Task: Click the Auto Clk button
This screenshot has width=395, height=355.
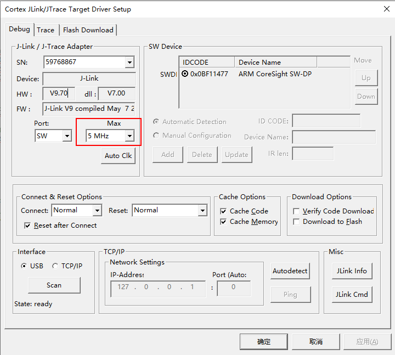Action: coord(119,156)
